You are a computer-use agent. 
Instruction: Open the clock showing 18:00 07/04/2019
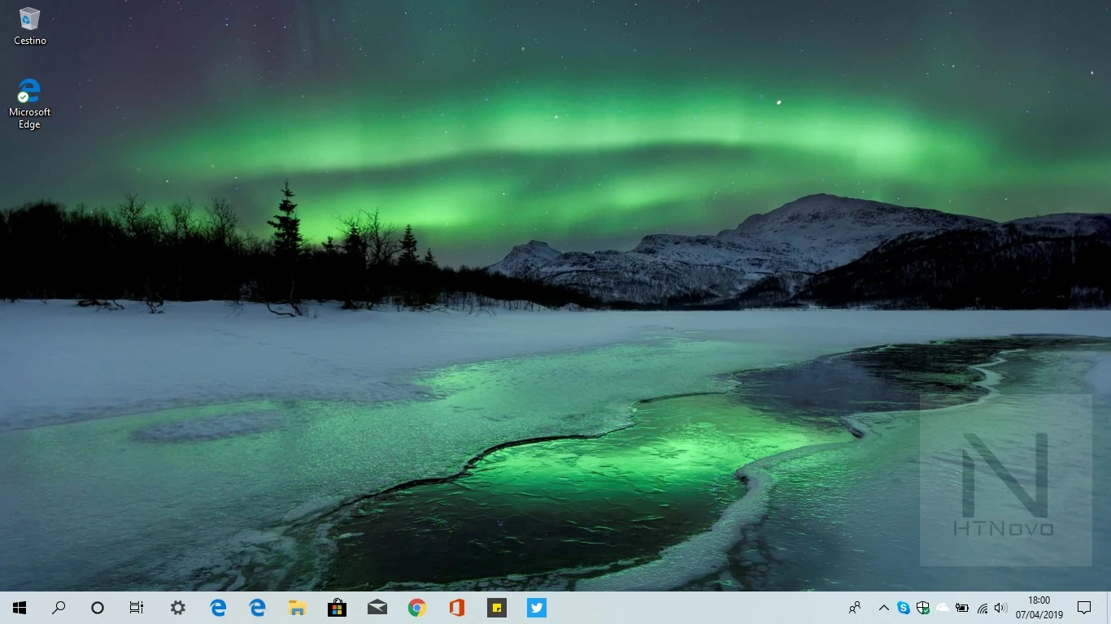coord(1039,608)
